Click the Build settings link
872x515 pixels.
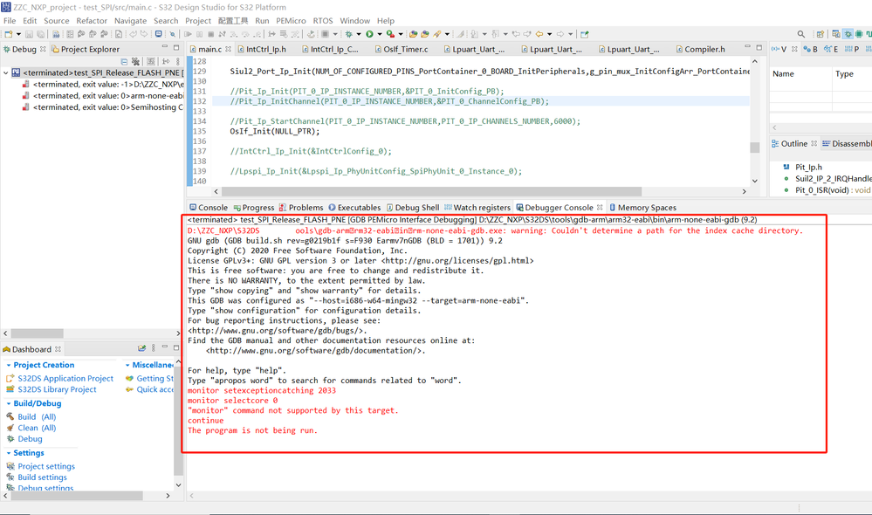click(x=42, y=477)
